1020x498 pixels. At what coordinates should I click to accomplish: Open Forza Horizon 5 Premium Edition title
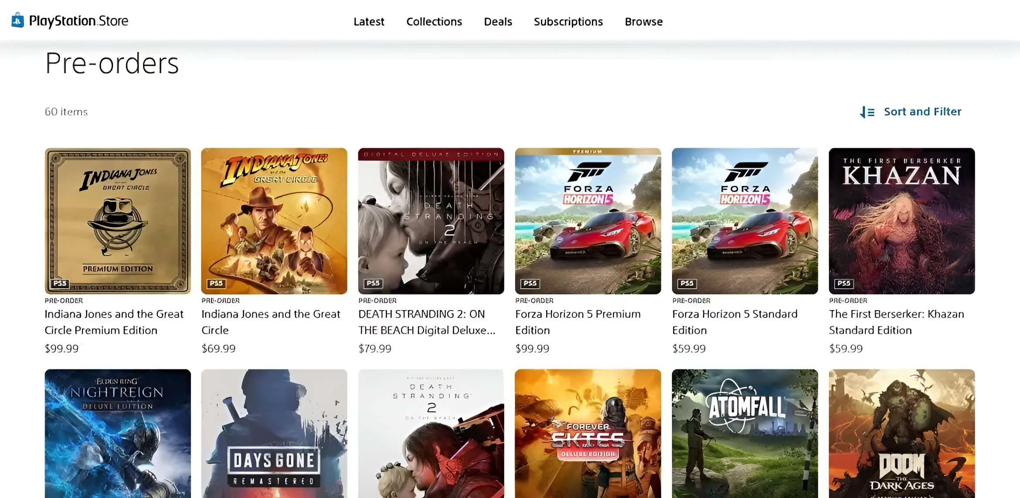(578, 322)
